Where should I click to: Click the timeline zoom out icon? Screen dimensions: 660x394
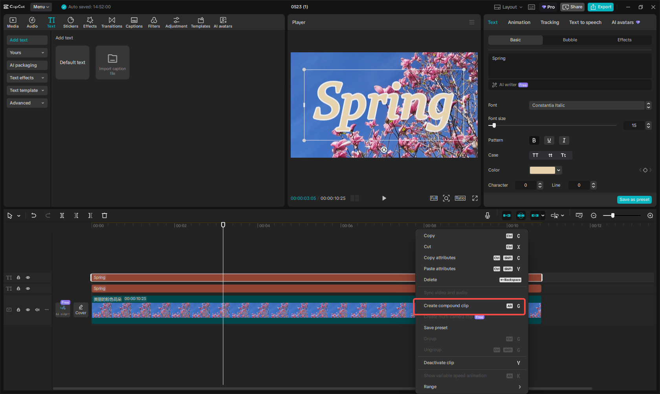594,215
